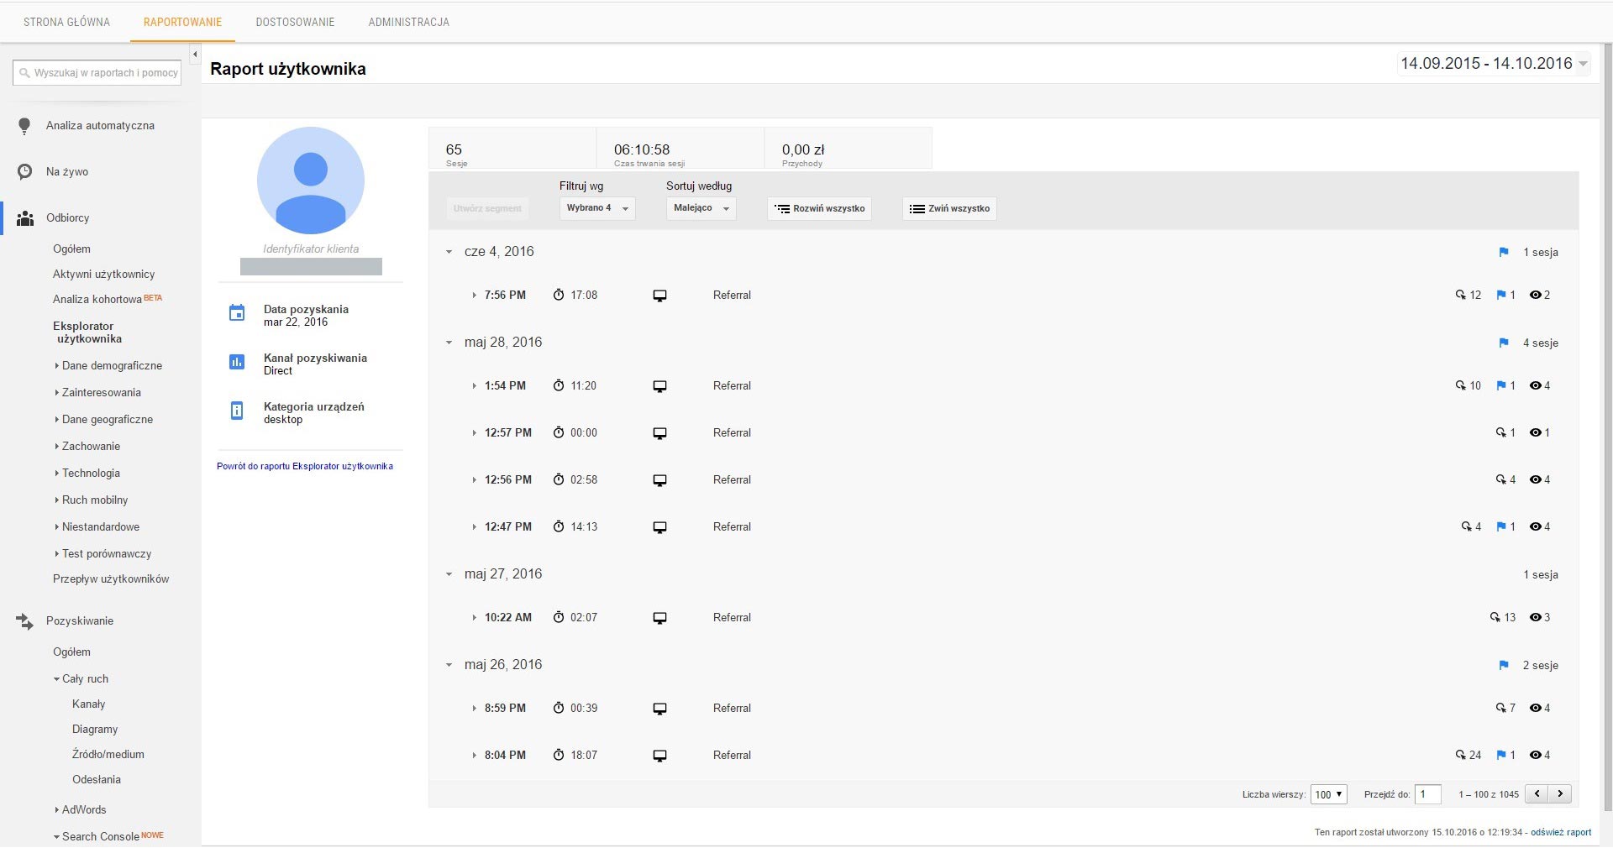Open the ADMINISTRACJA tab

408,22
